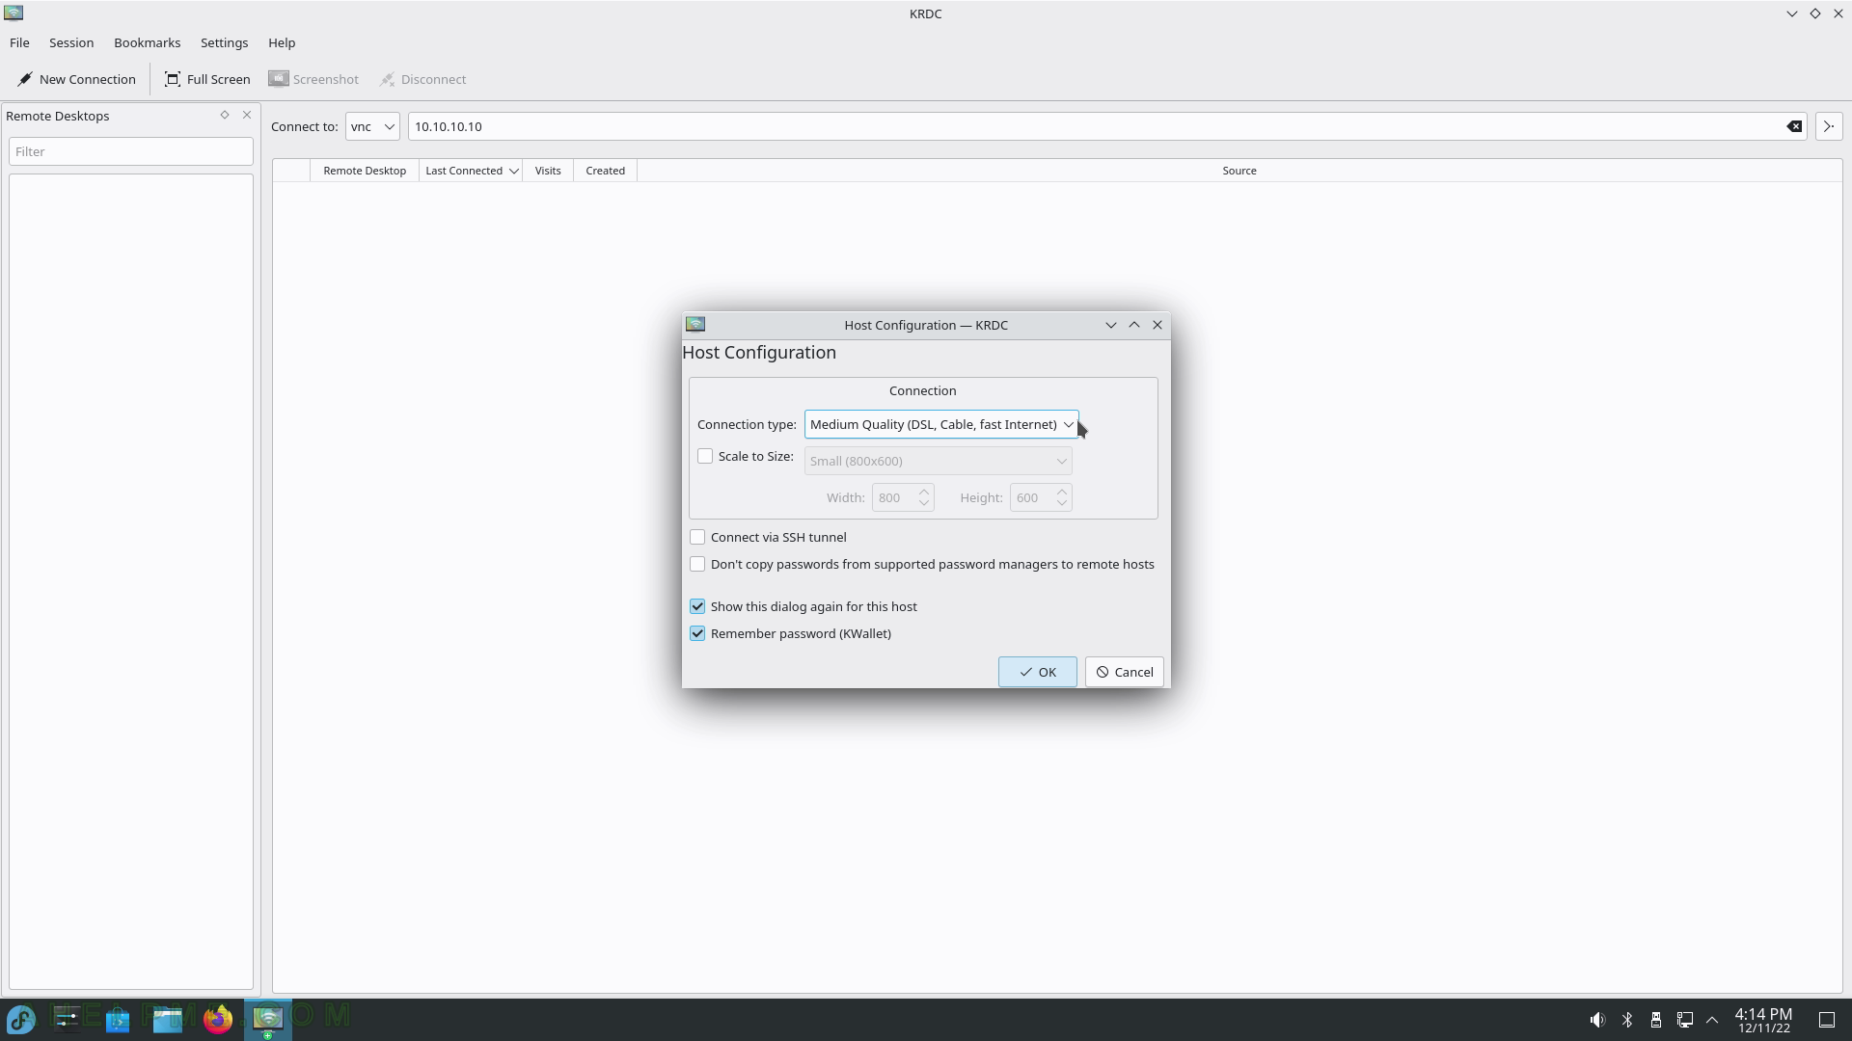Image resolution: width=1852 pixels, height=1041 pixels.
Task: Open the network connections tray icon
Action: pyautogui.click(x=1684, y=1019)
